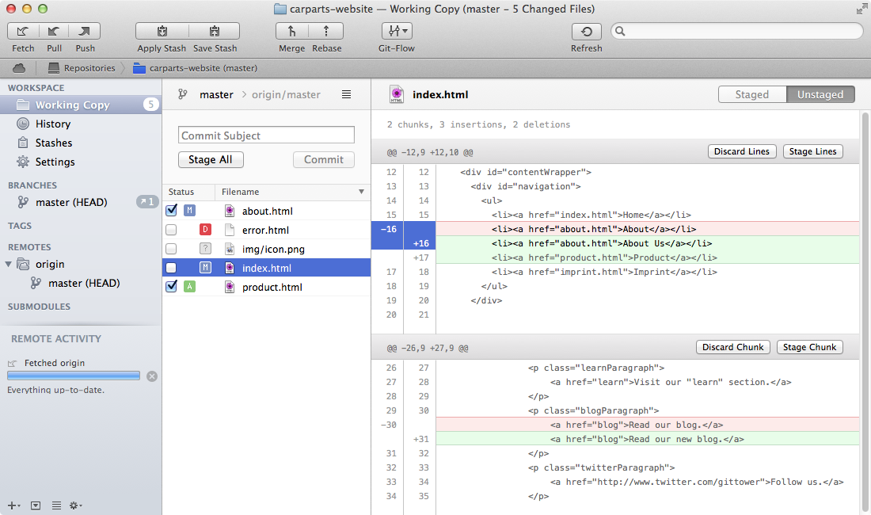Viewport: 871px width, 515px height.
Task: Open add (+) menu at sidebar bottom
Action: tap(13, 505)
